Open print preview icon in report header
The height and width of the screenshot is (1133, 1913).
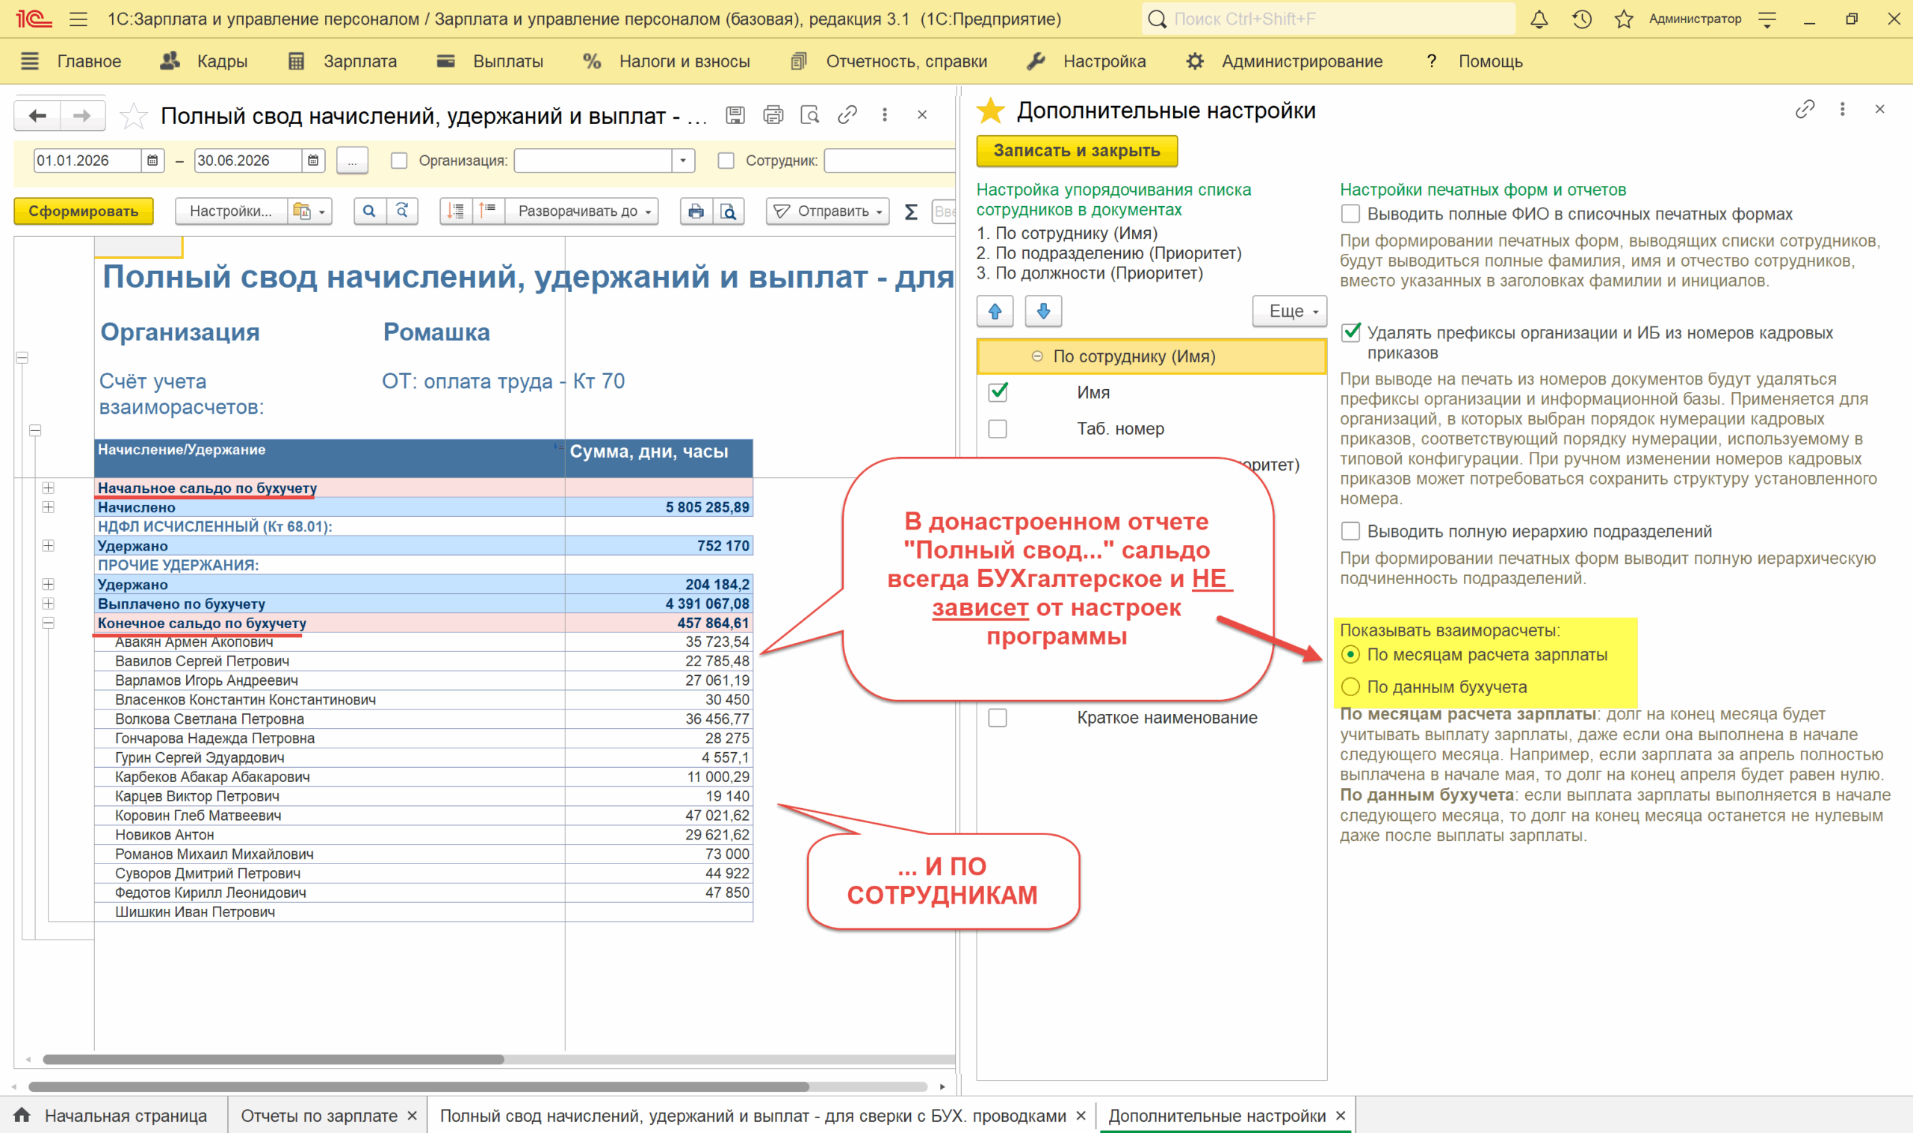point(809,115)
